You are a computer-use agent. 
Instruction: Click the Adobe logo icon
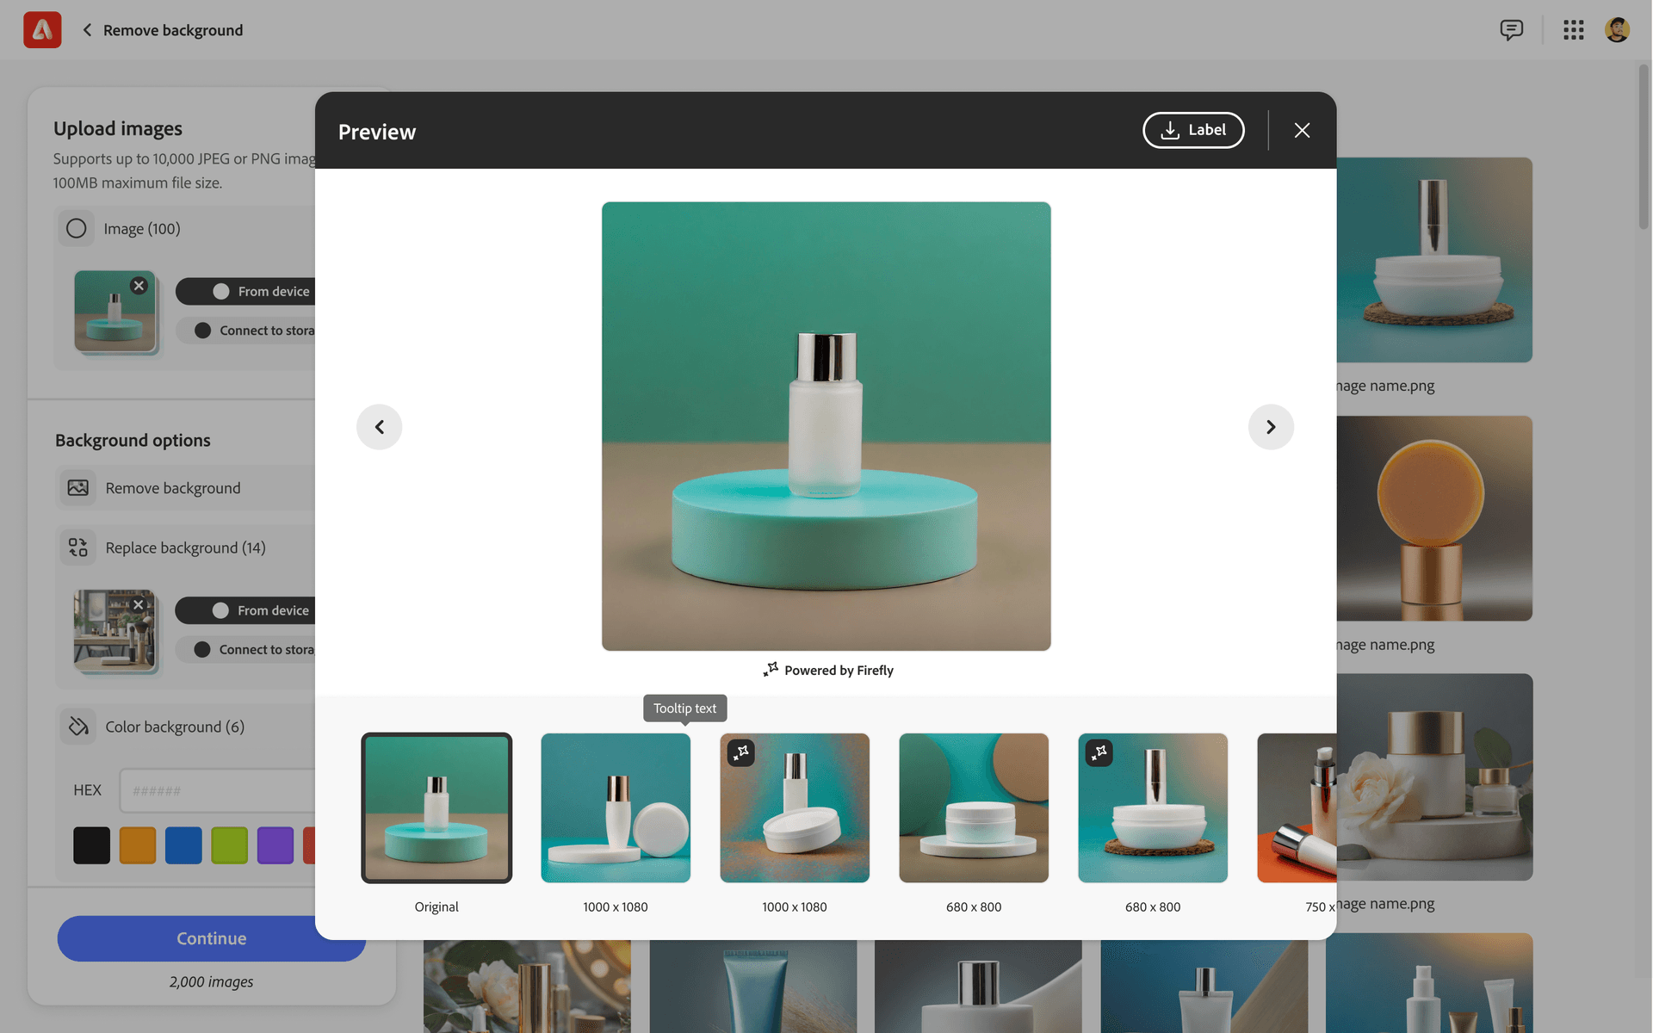coord(42,30)
